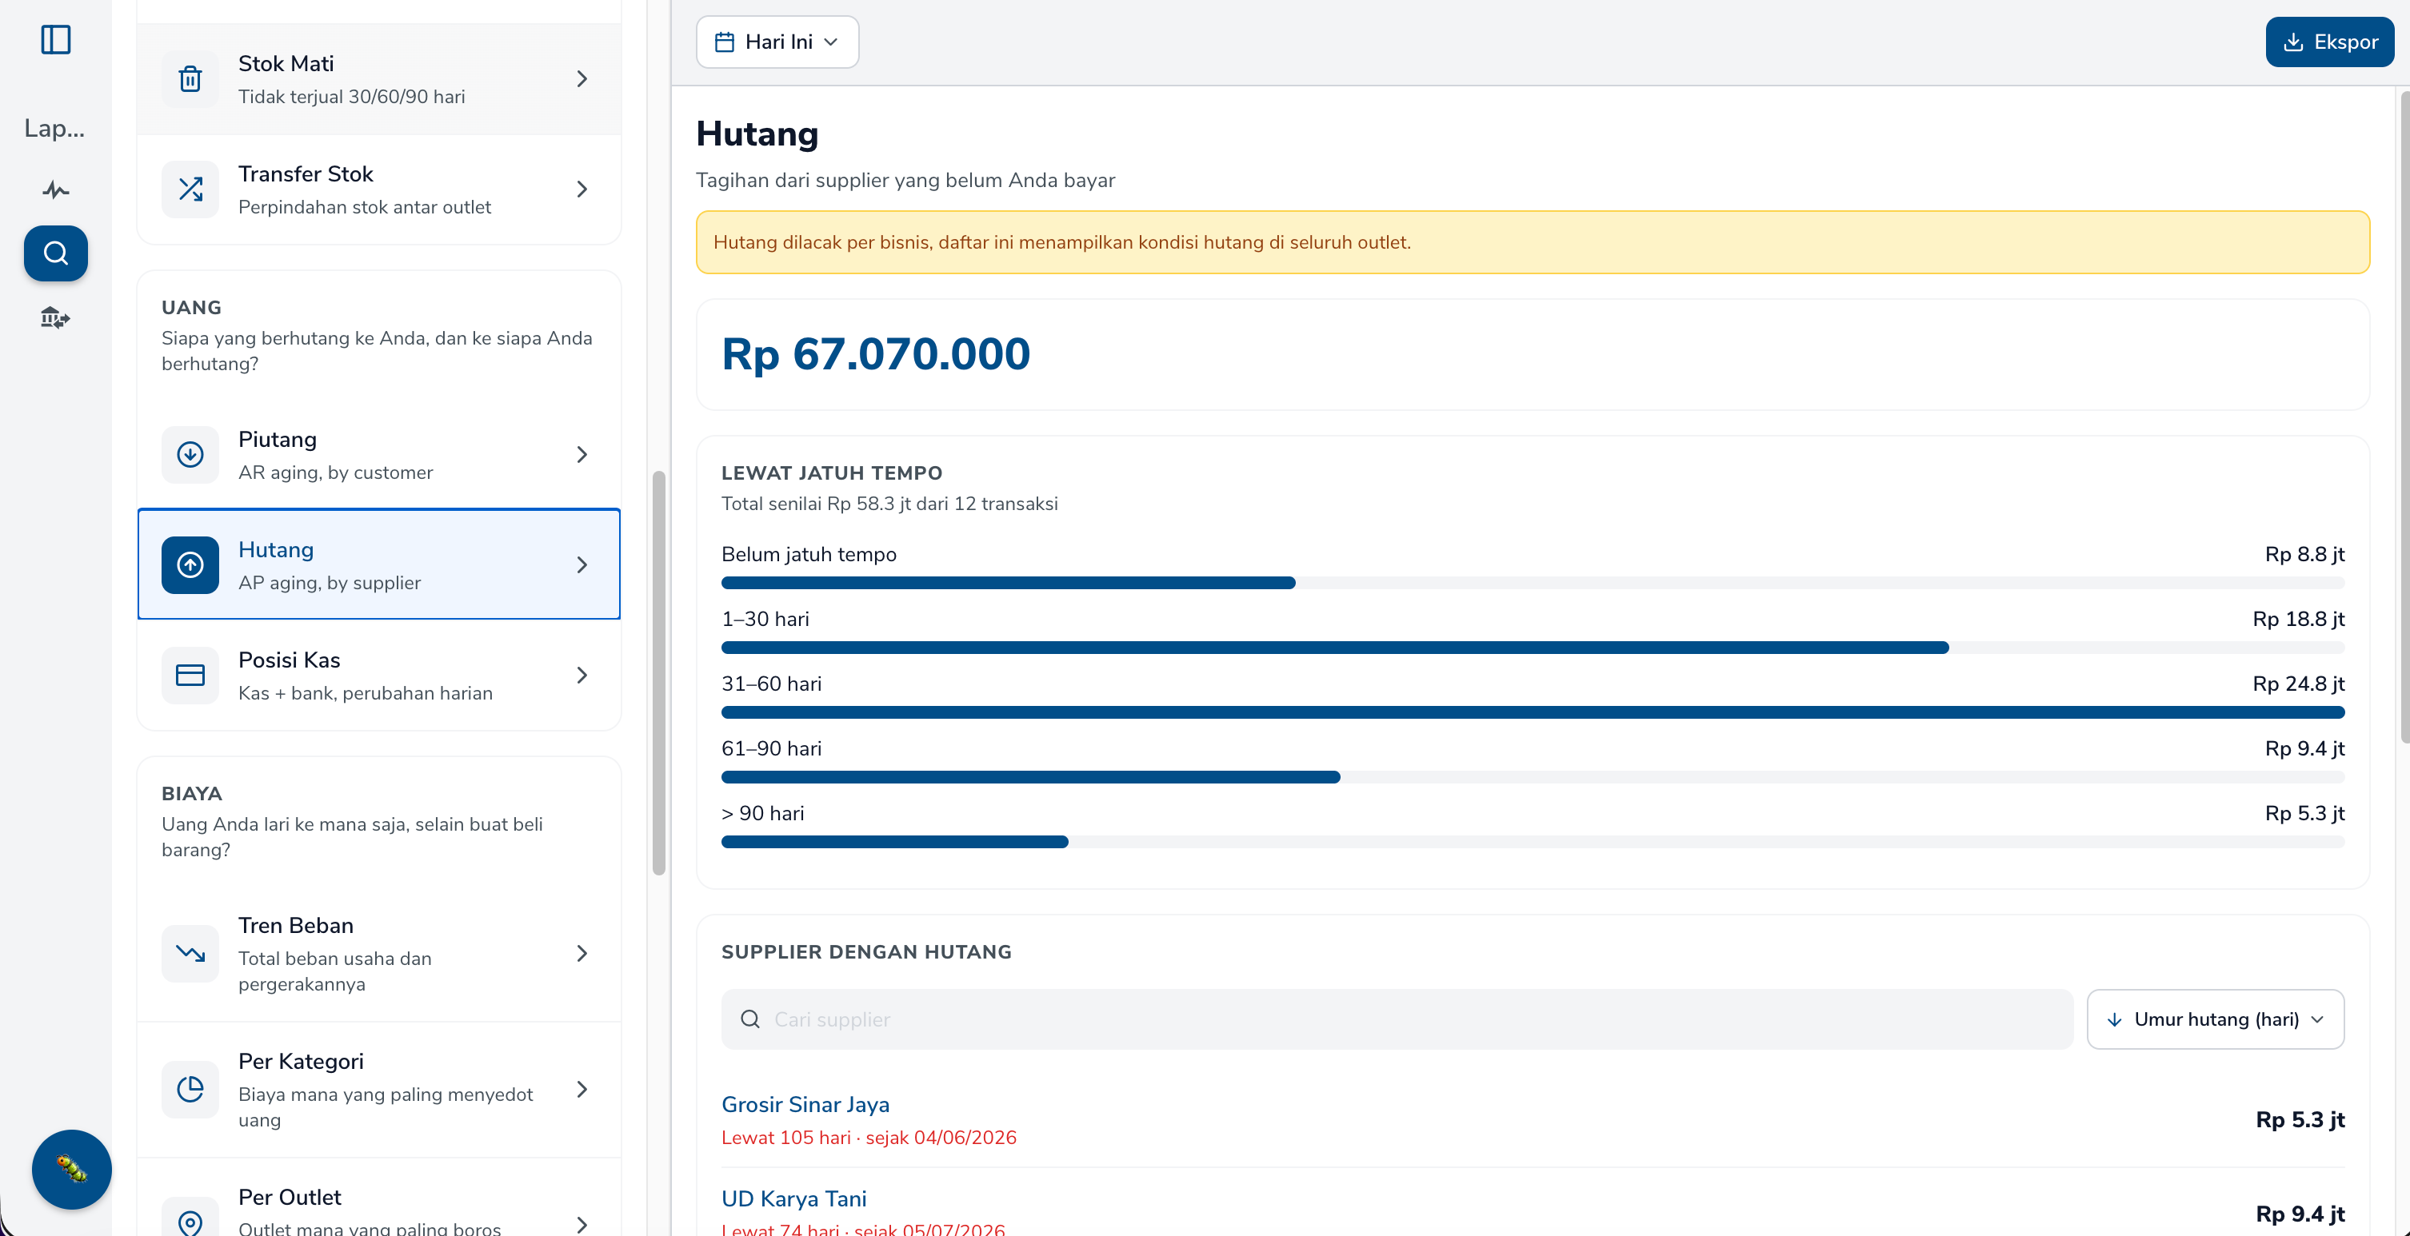Screen dimensions: 2410x1236
Task: Click the truncated Lap... sidebar label
Action: 55,128
